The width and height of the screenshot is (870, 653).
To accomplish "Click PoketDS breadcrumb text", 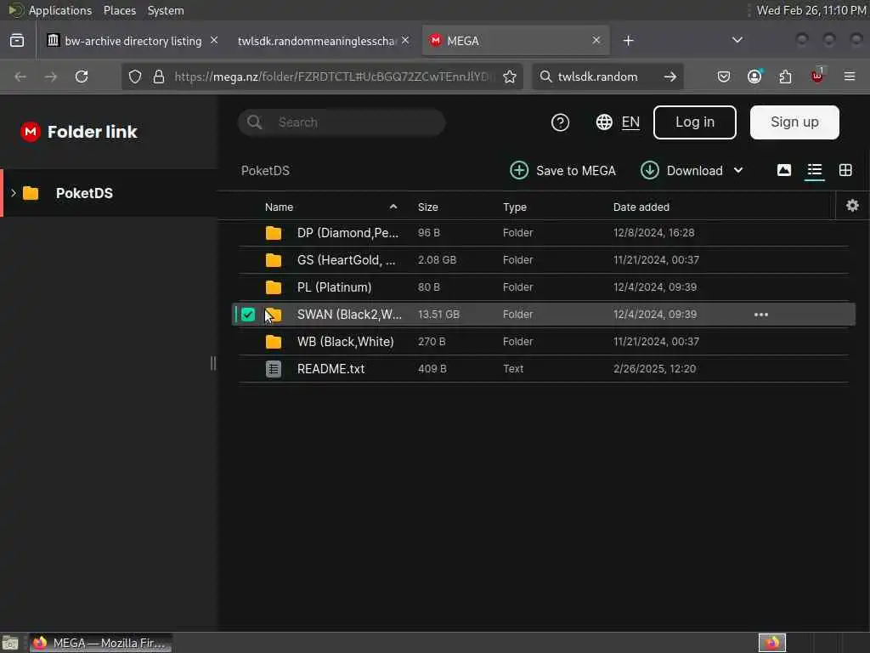I will click(265, 170).
